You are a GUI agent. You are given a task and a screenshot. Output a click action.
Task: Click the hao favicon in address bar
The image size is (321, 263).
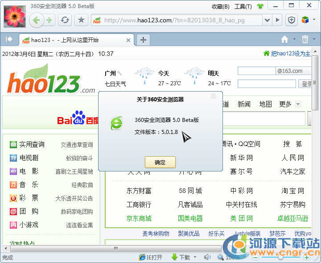tap(97, 20)
